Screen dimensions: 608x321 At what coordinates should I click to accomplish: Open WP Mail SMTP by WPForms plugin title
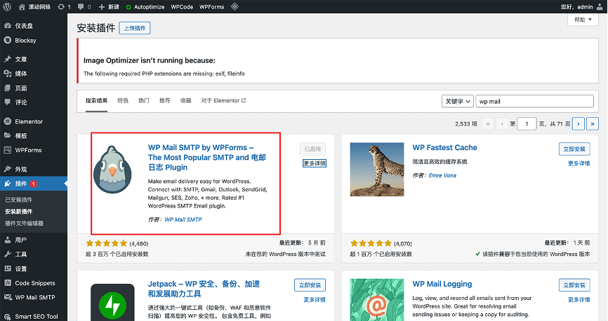click(207, 157)
